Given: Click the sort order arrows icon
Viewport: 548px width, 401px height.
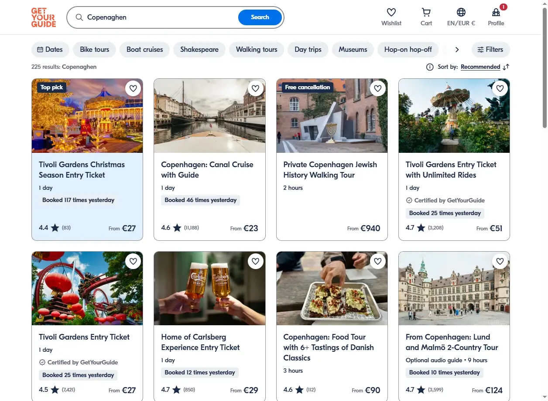Looking at the screenshot, I should point(506,67).
